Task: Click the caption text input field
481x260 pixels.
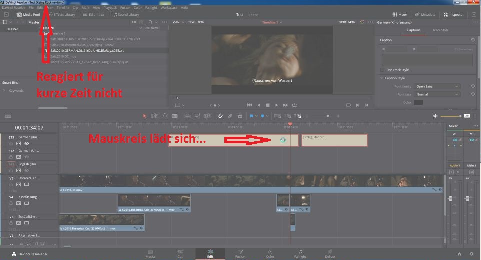Action: 427,60
